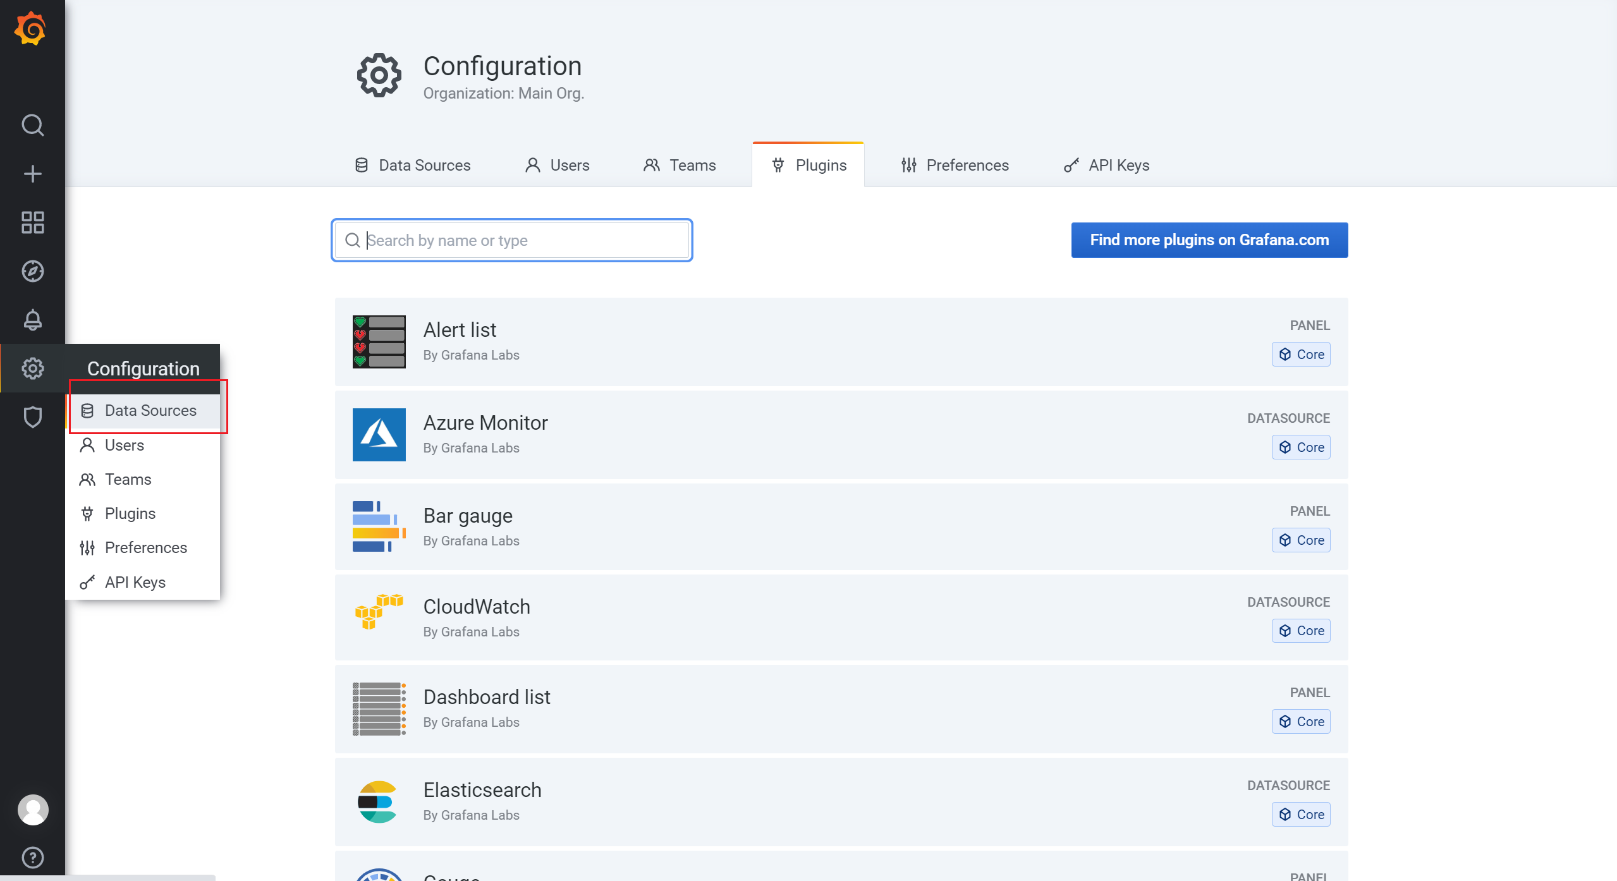Click the DATASOURCE label on CloudWatch
The width and height of the screenshot is (1617, 881).
click(x=1288, y=602)
